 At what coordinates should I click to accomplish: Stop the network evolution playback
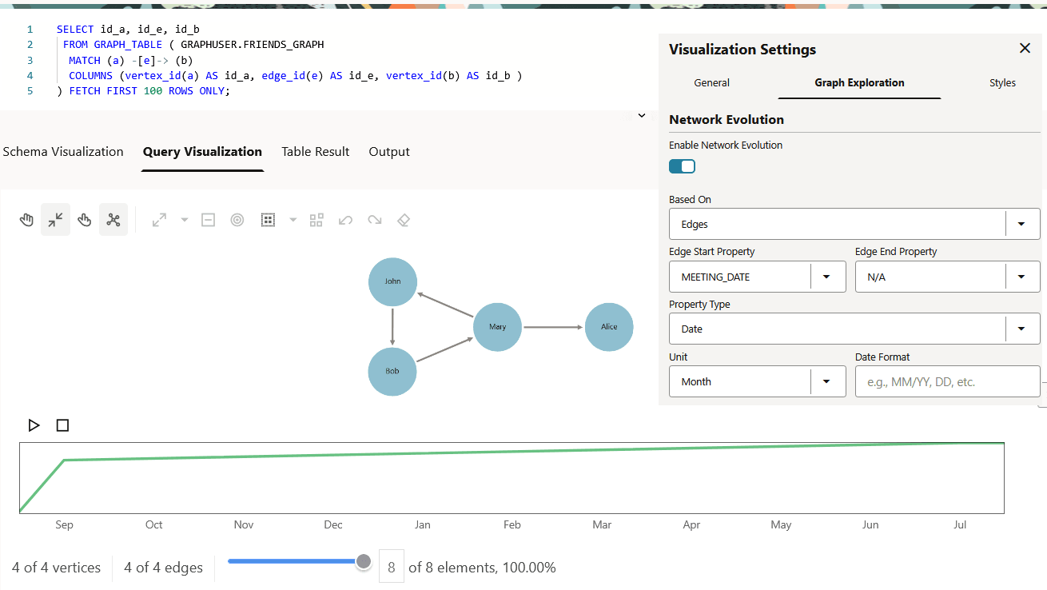pyautogui.click(x=63, y=425)
